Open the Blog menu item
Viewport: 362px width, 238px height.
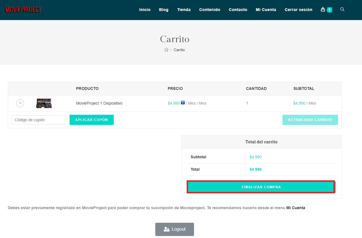163,10
